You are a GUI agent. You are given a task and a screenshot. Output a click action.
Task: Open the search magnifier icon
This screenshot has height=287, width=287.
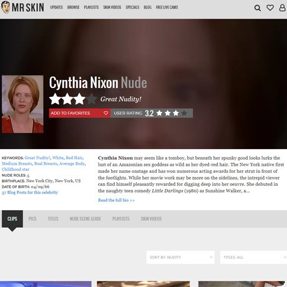coord(258,8)
